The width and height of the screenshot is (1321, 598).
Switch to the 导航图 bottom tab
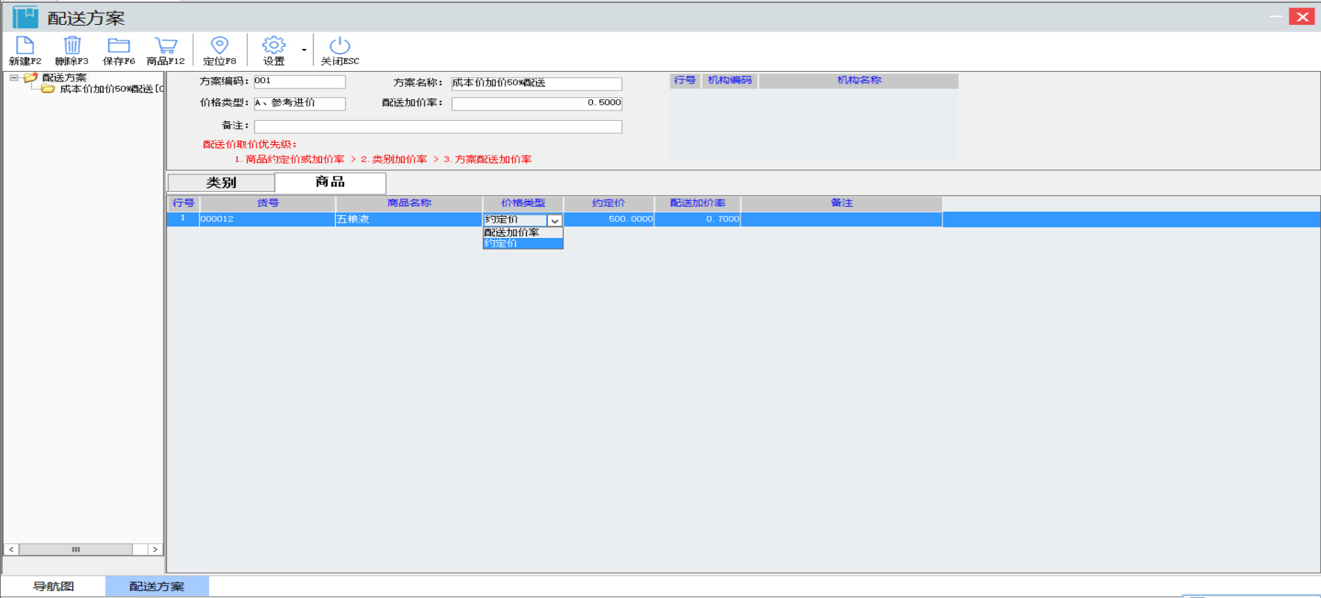[54, 586]
